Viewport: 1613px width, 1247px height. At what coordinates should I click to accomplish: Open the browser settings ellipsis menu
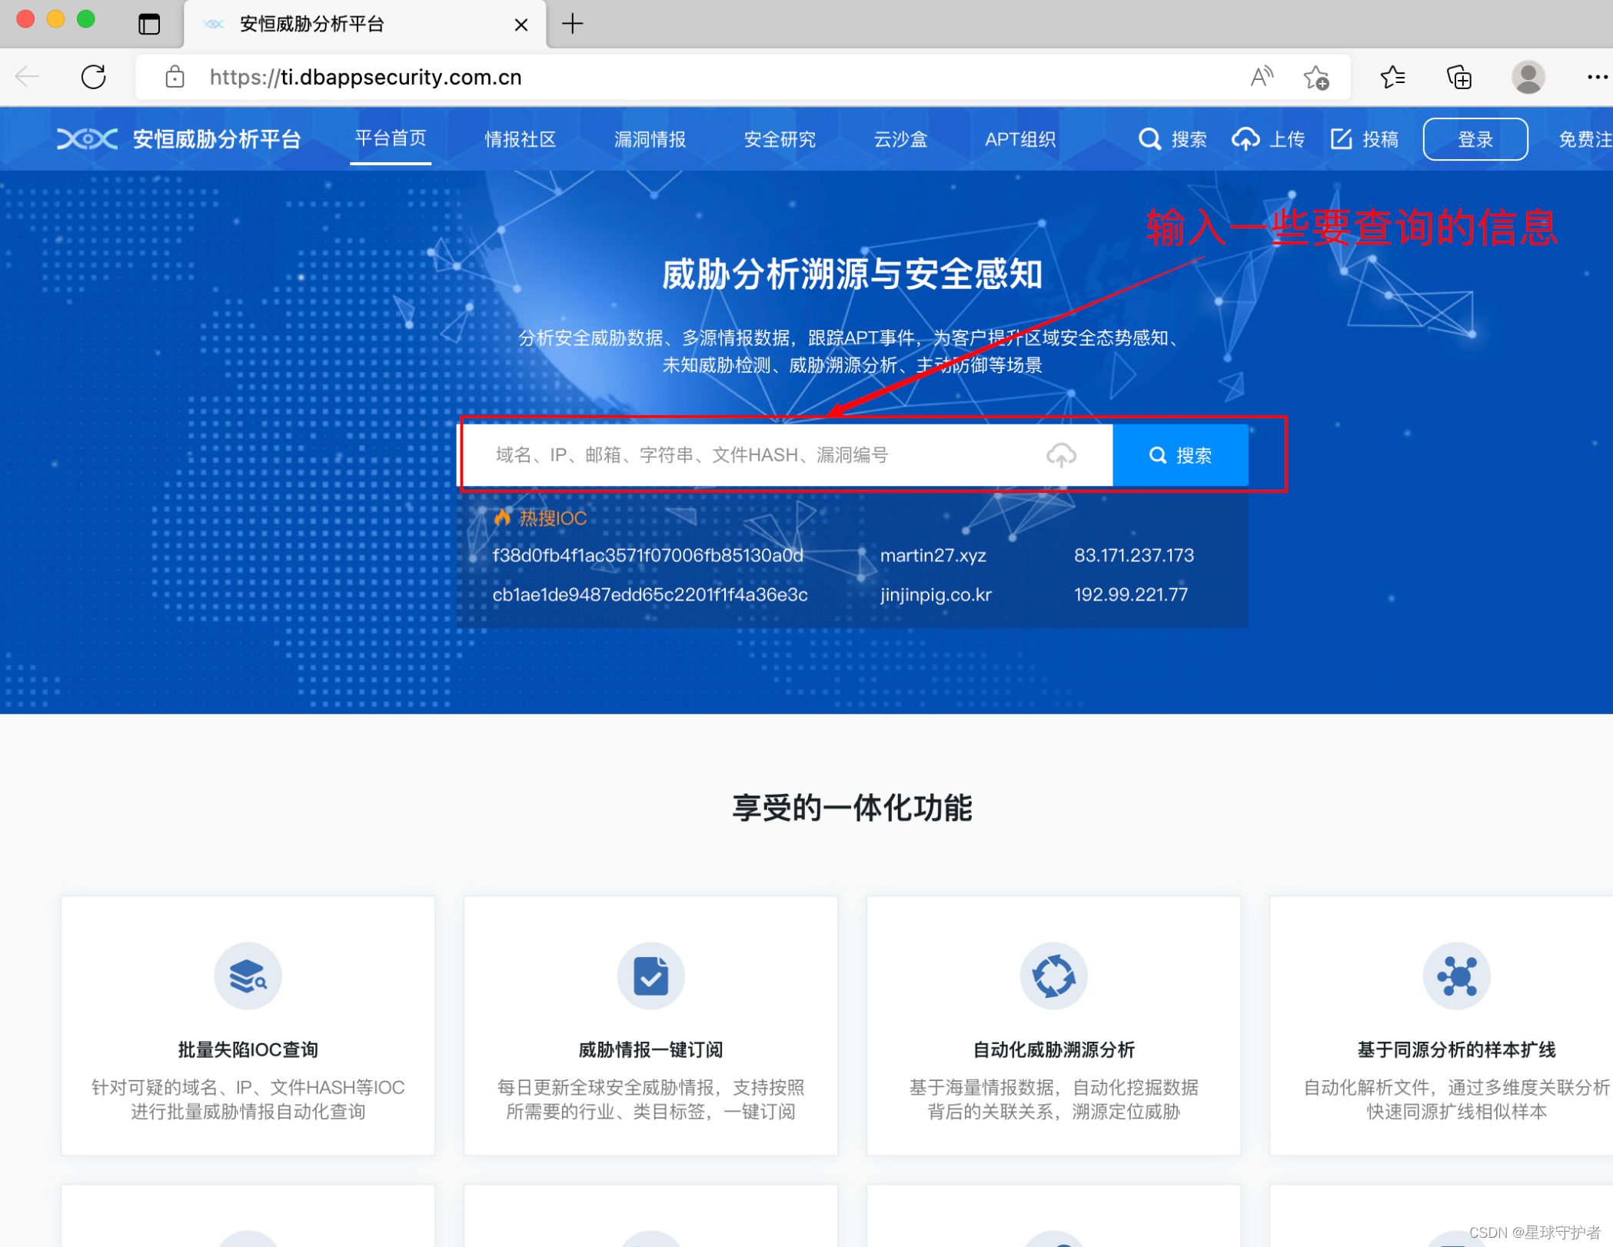pyautogui.click(x=1597, y=77)
